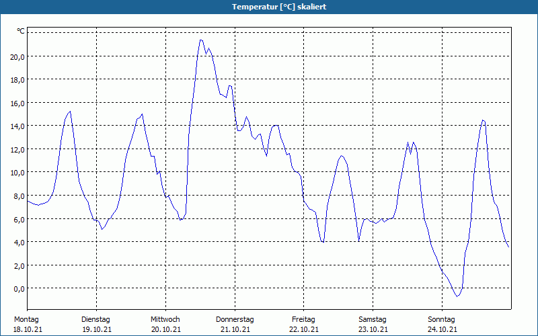Click the highest temperature peak on Mittwoch
The width and height of the screenshot is (538, 336).
[x=201, y=40]
